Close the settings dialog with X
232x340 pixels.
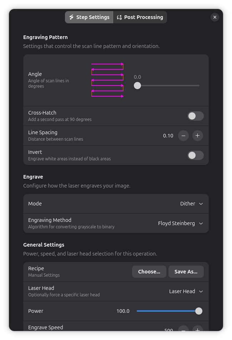pos(215,17)
